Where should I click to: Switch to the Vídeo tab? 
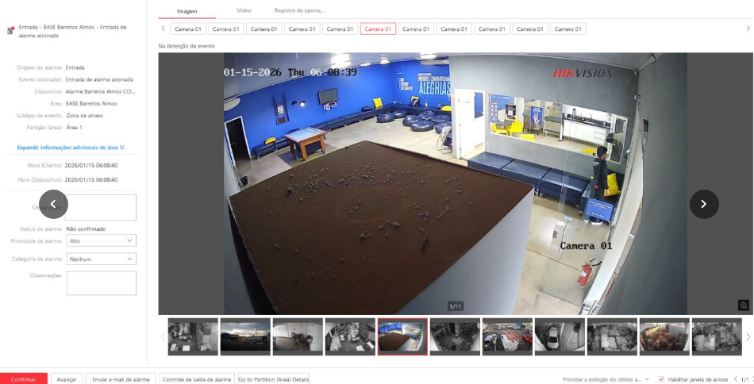pos(244,10)
